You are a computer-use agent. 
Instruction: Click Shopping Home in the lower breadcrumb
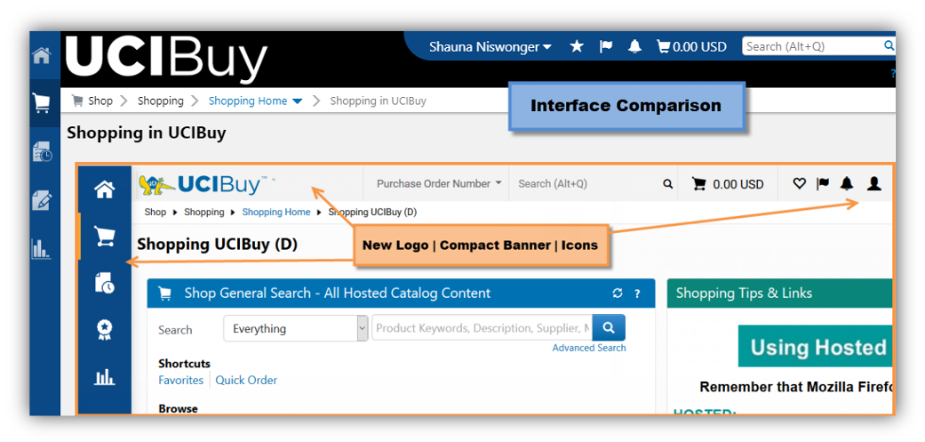276,212
